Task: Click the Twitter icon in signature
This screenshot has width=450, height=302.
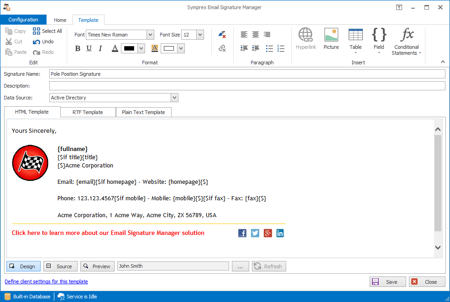Action: (255, 233)
